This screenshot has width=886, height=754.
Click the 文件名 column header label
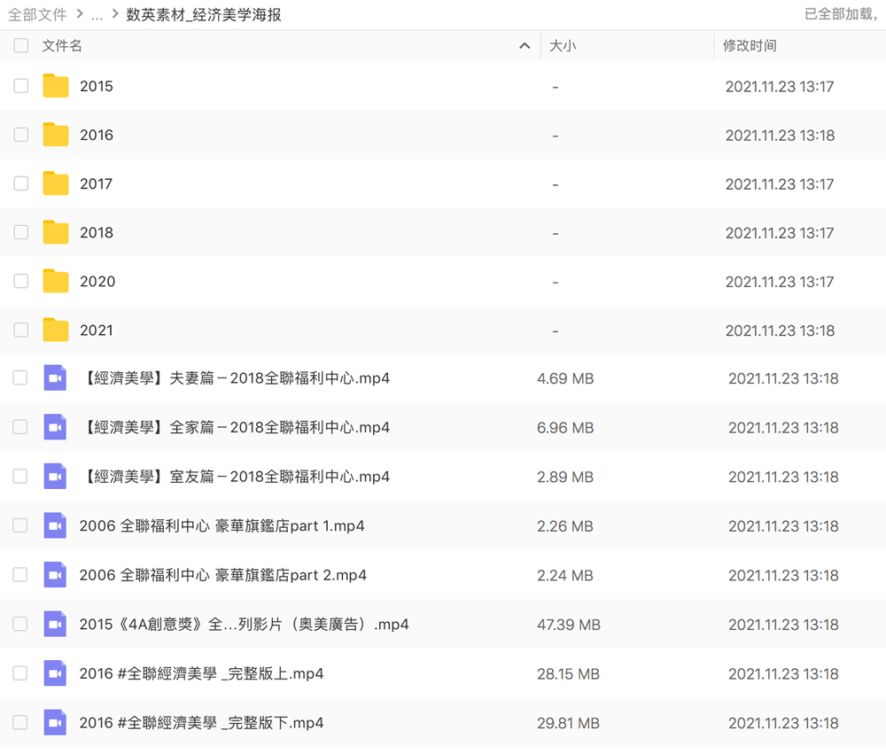click(62, 46)
